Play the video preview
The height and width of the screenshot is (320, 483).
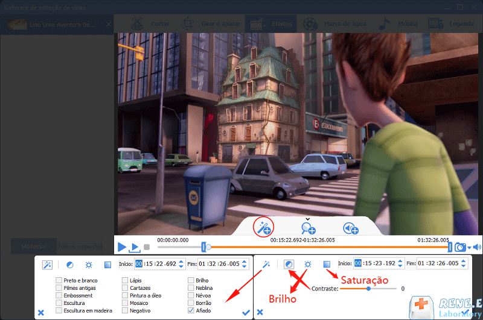122,247
